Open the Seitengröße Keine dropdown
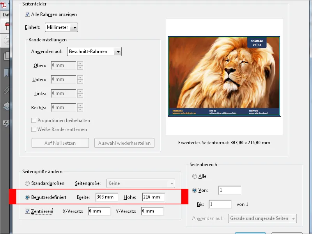The image size is (312, 234). click(141, 183)
